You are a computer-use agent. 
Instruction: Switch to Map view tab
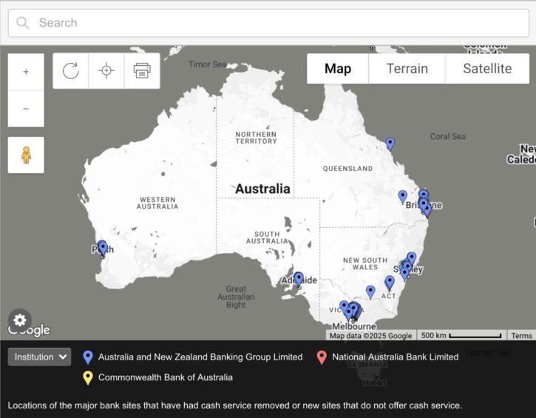point(338,68)
